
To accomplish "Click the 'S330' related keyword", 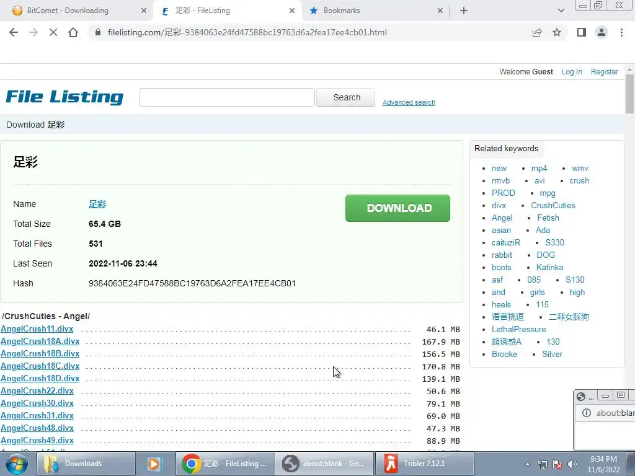I will 554,243.
